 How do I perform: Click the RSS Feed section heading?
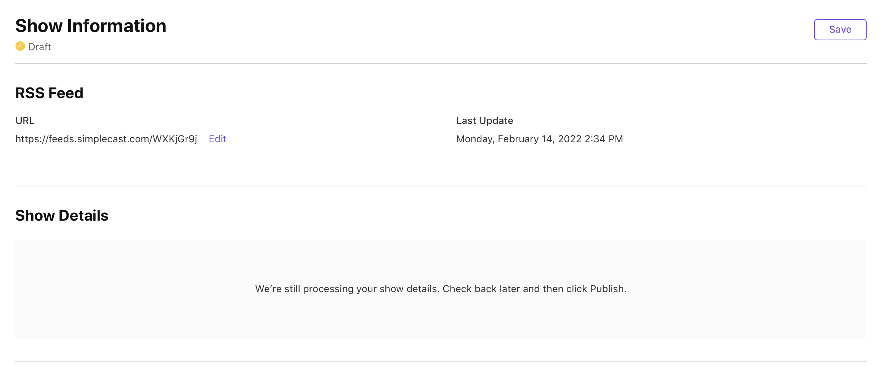(49, 93)
